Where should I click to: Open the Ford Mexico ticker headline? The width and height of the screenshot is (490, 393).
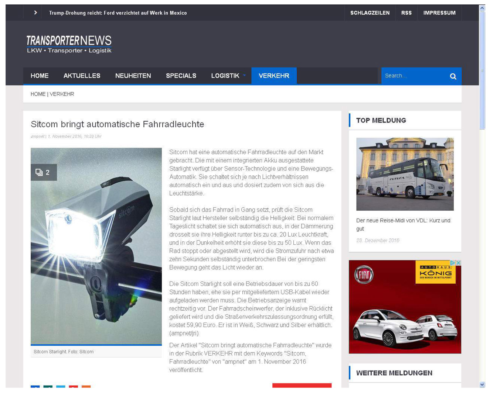[x=118, y=13]
